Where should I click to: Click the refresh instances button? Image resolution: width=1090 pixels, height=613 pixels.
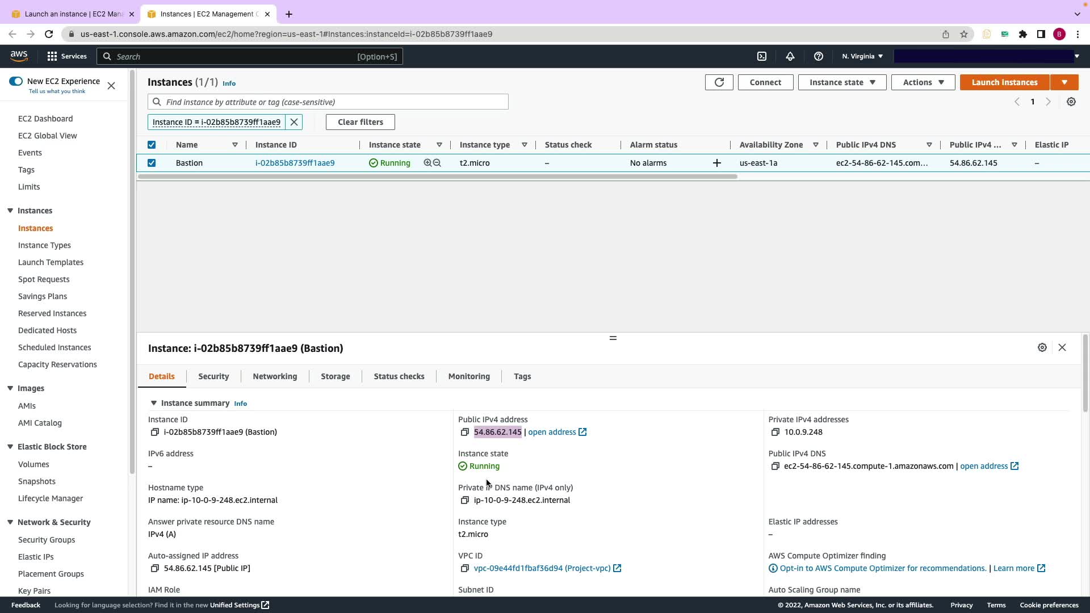pos(719,82)
